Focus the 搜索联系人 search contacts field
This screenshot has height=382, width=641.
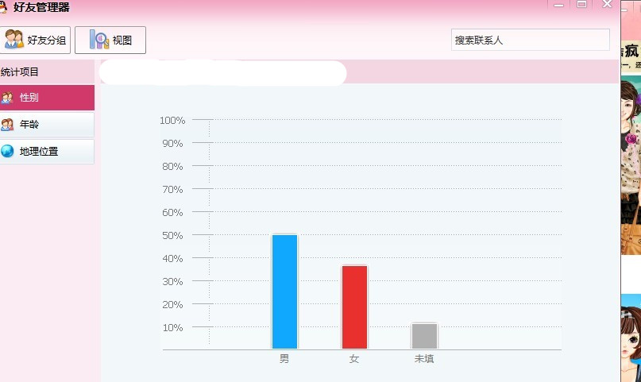[531, 40]
